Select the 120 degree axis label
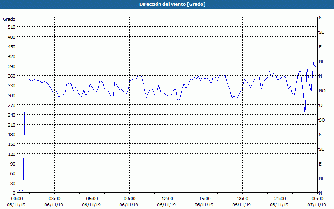 click(x=12, y=154)
